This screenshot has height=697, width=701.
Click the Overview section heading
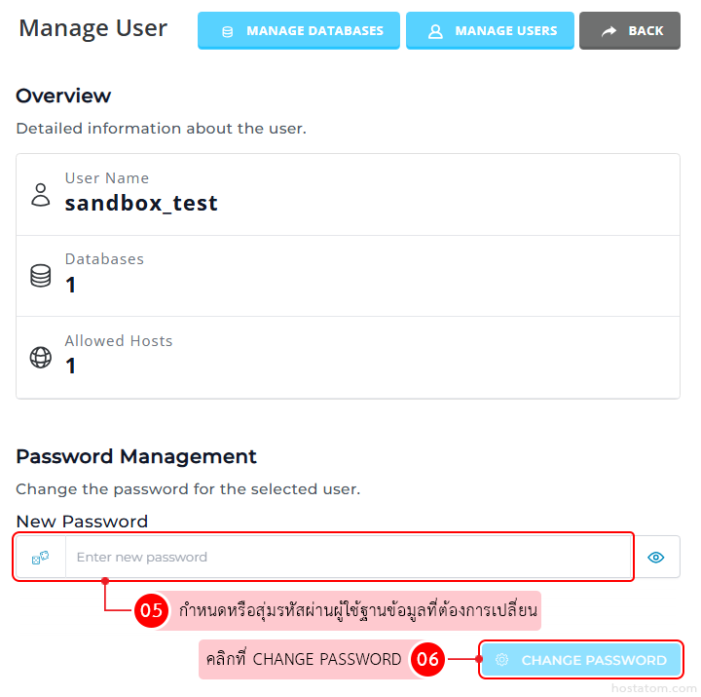point(63,96)
